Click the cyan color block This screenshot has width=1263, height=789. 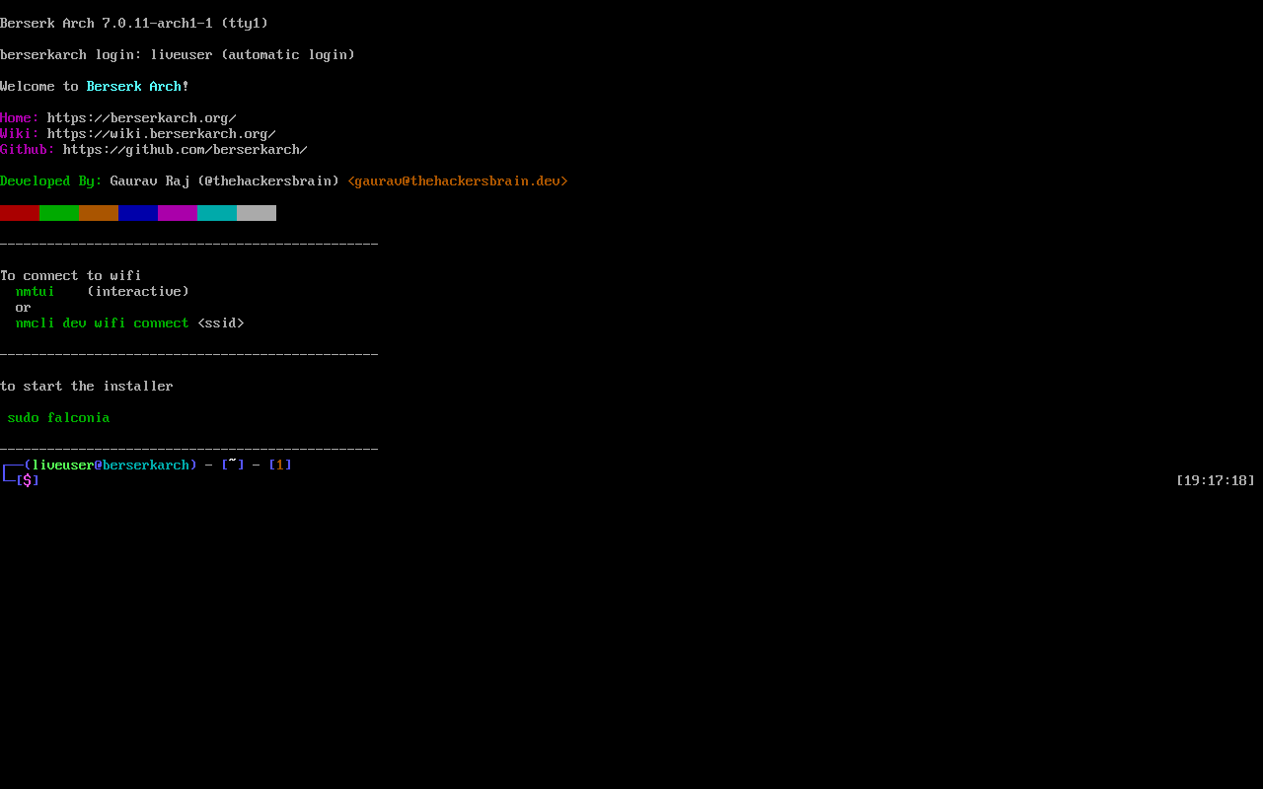click(x=217, y=213)
